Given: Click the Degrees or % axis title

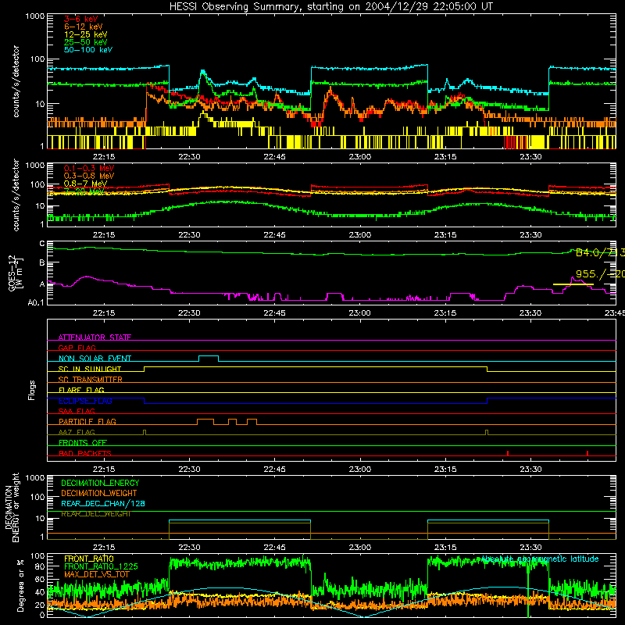Looking at the screenshot, I should (x=20, y=585).
